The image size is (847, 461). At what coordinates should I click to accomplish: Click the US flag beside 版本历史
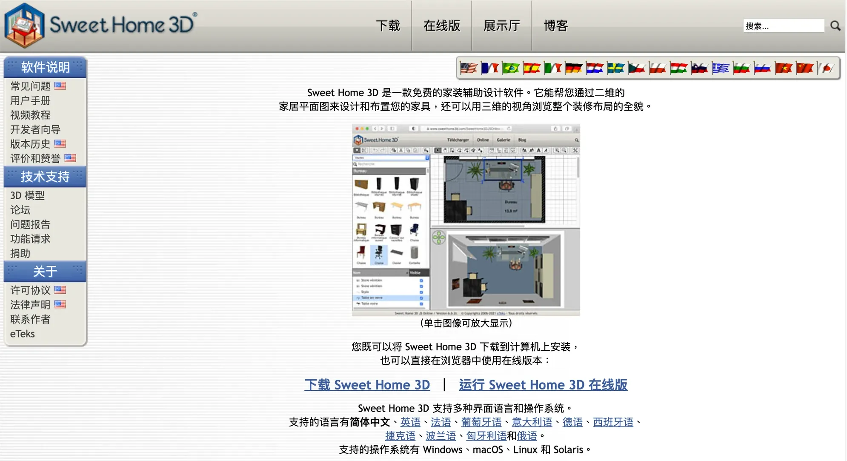pos(60,143)
